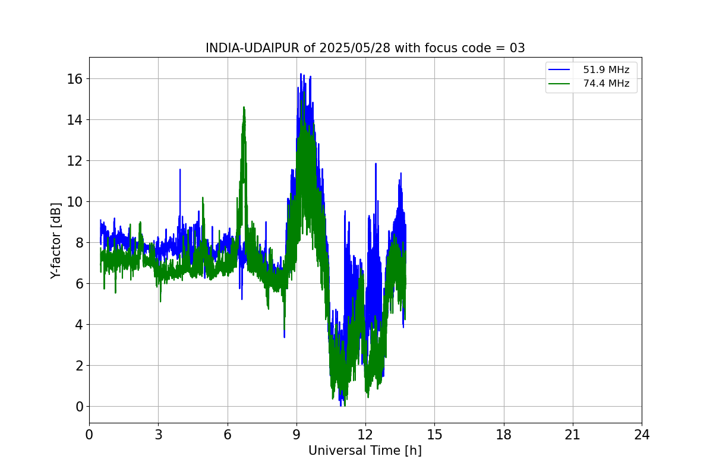This screenshot has height=475, width=713.
Task: Click the green line sample in legend
Action: pyautogui.click(x=560, y=84)
